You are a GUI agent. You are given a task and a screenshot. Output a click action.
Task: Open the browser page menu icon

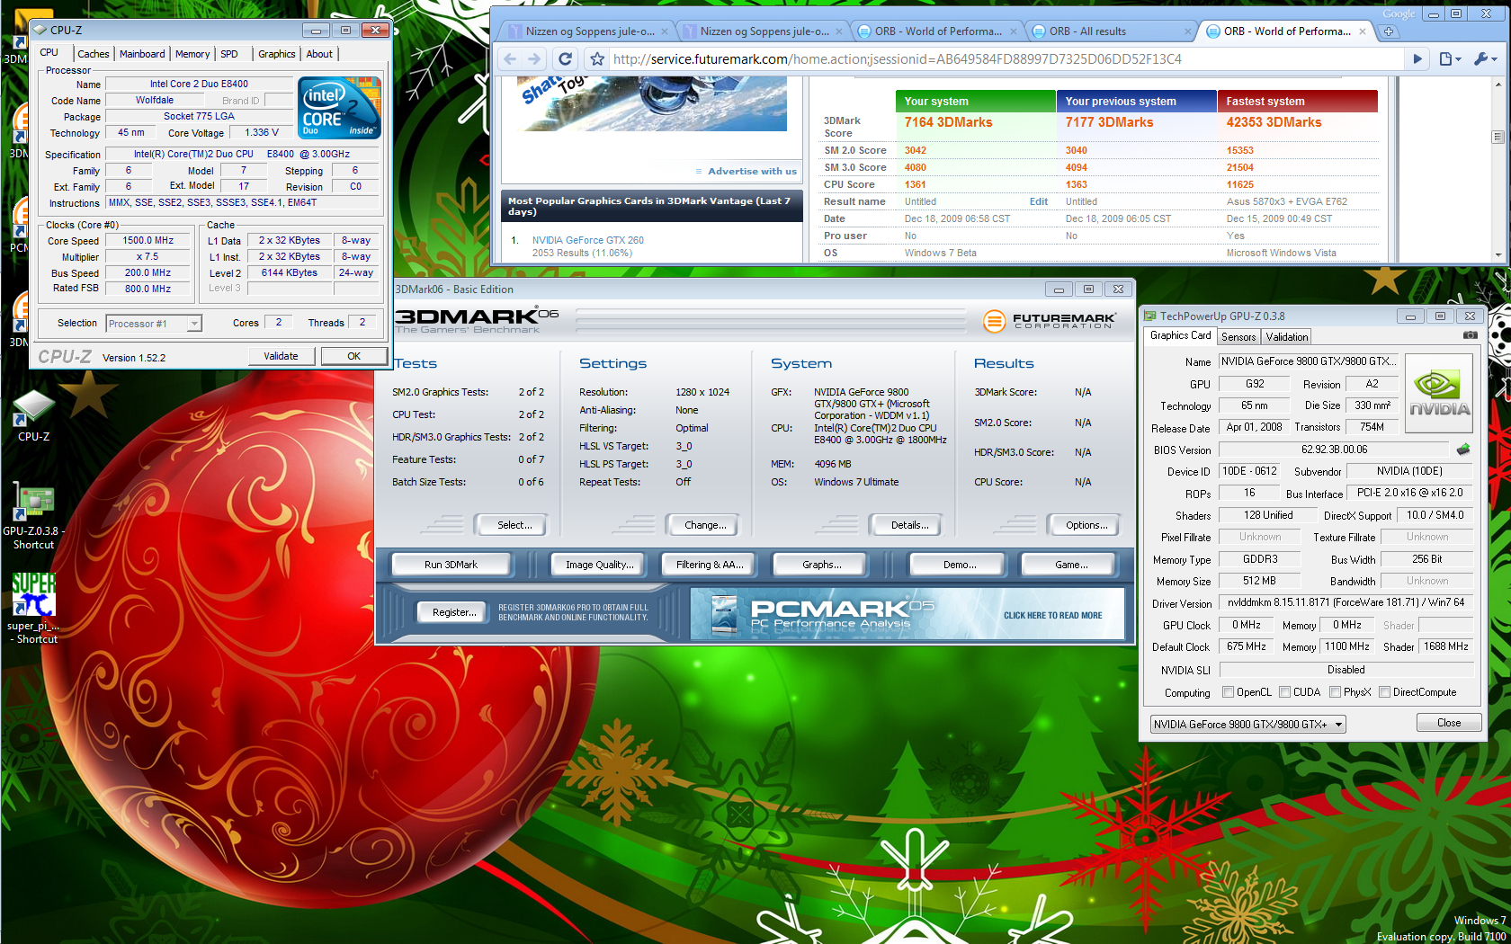point(1450,59)
